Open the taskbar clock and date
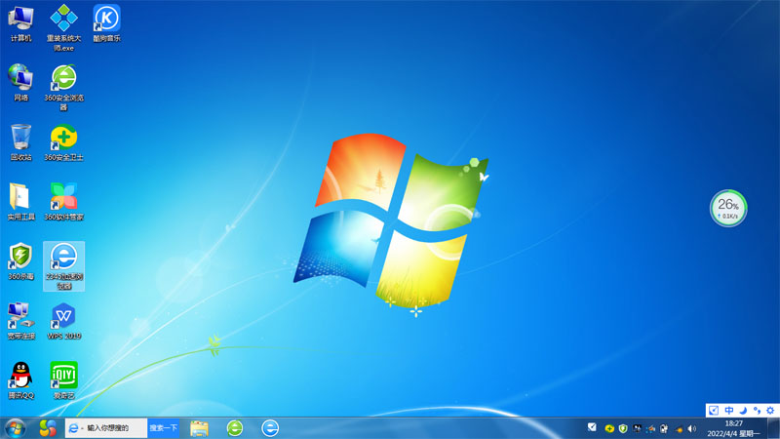780x439 pixels. click(x=734, y=428)
